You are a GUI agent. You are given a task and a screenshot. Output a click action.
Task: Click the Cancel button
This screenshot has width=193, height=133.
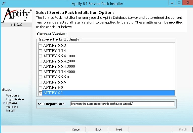click(76, 129)
